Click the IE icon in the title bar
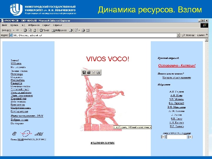 pyautogui.click(x=2, y=21)
